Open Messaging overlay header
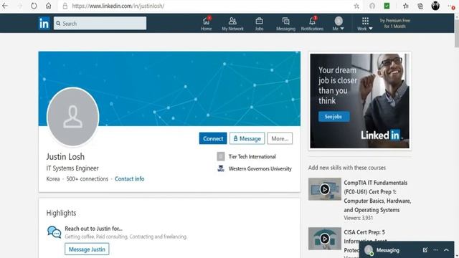The width and height of the screenshot is (459, 258). click(407, 250)
